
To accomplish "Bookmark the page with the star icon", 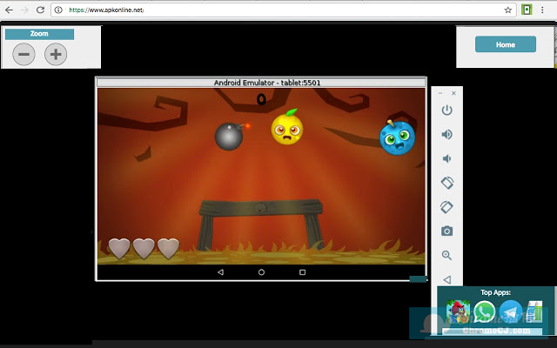I will (508, 10).
